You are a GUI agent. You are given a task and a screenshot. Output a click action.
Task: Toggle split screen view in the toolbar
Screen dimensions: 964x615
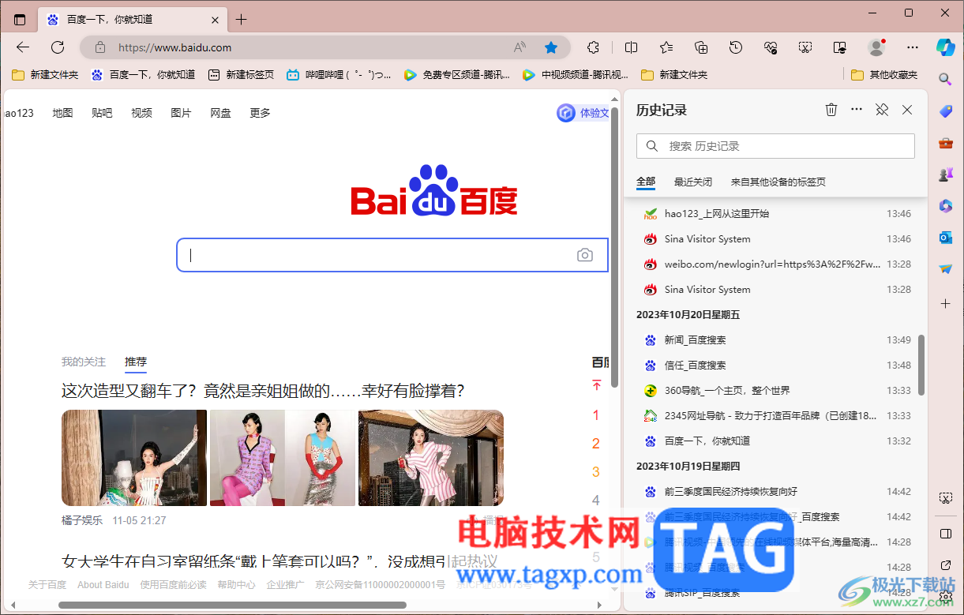tap(631, 47)
